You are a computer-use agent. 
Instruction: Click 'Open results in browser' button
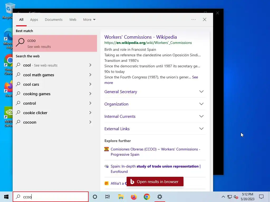[x=155, y=181]
